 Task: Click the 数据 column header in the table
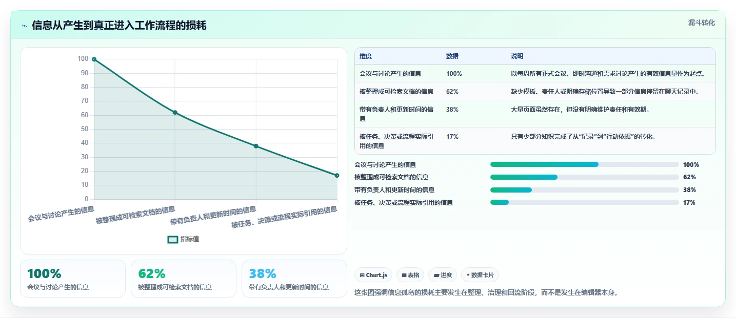pyautogui.click(x=452, y=56)
